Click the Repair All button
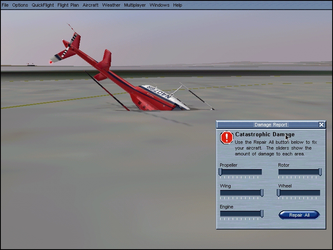 299,215
